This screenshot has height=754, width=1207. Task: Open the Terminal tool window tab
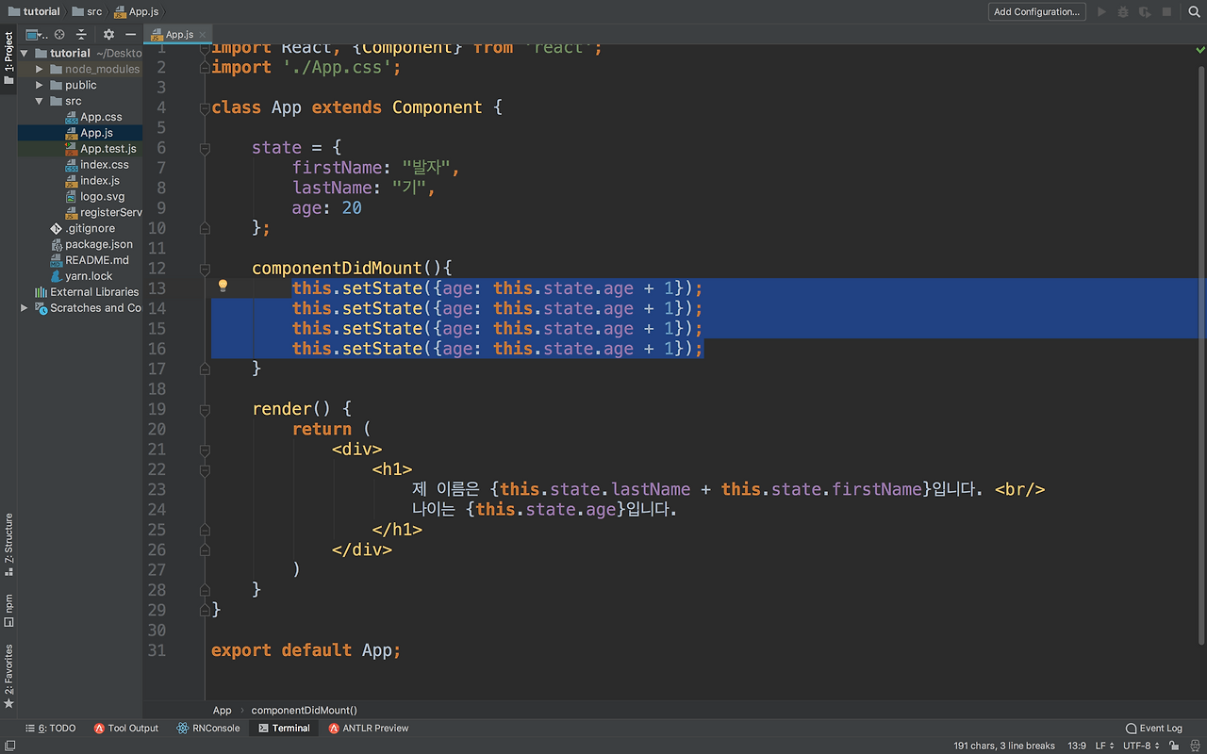[x=284, y=728]
